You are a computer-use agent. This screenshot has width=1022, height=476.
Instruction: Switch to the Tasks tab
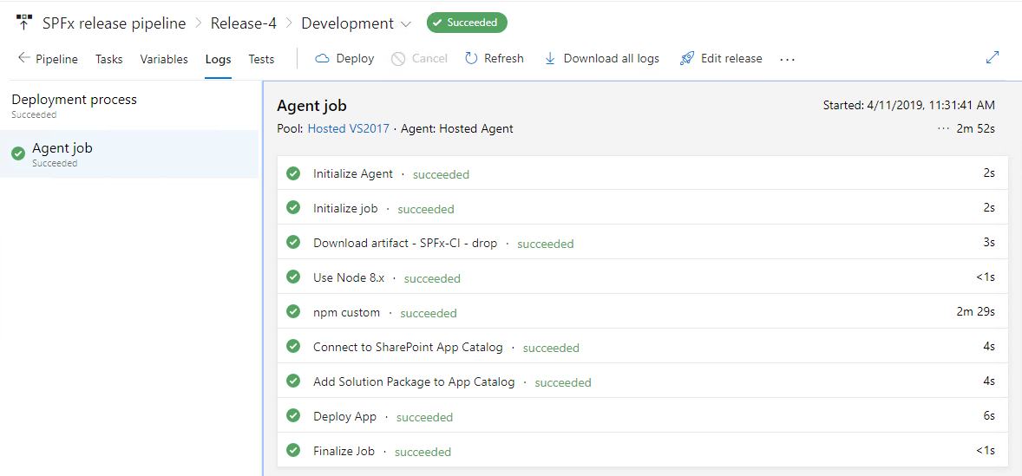pyautogui.click(x=108, y=59)
